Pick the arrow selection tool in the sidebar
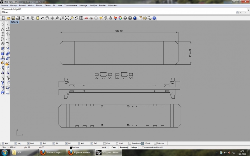The image size is (250, 156). click(2, 24)
